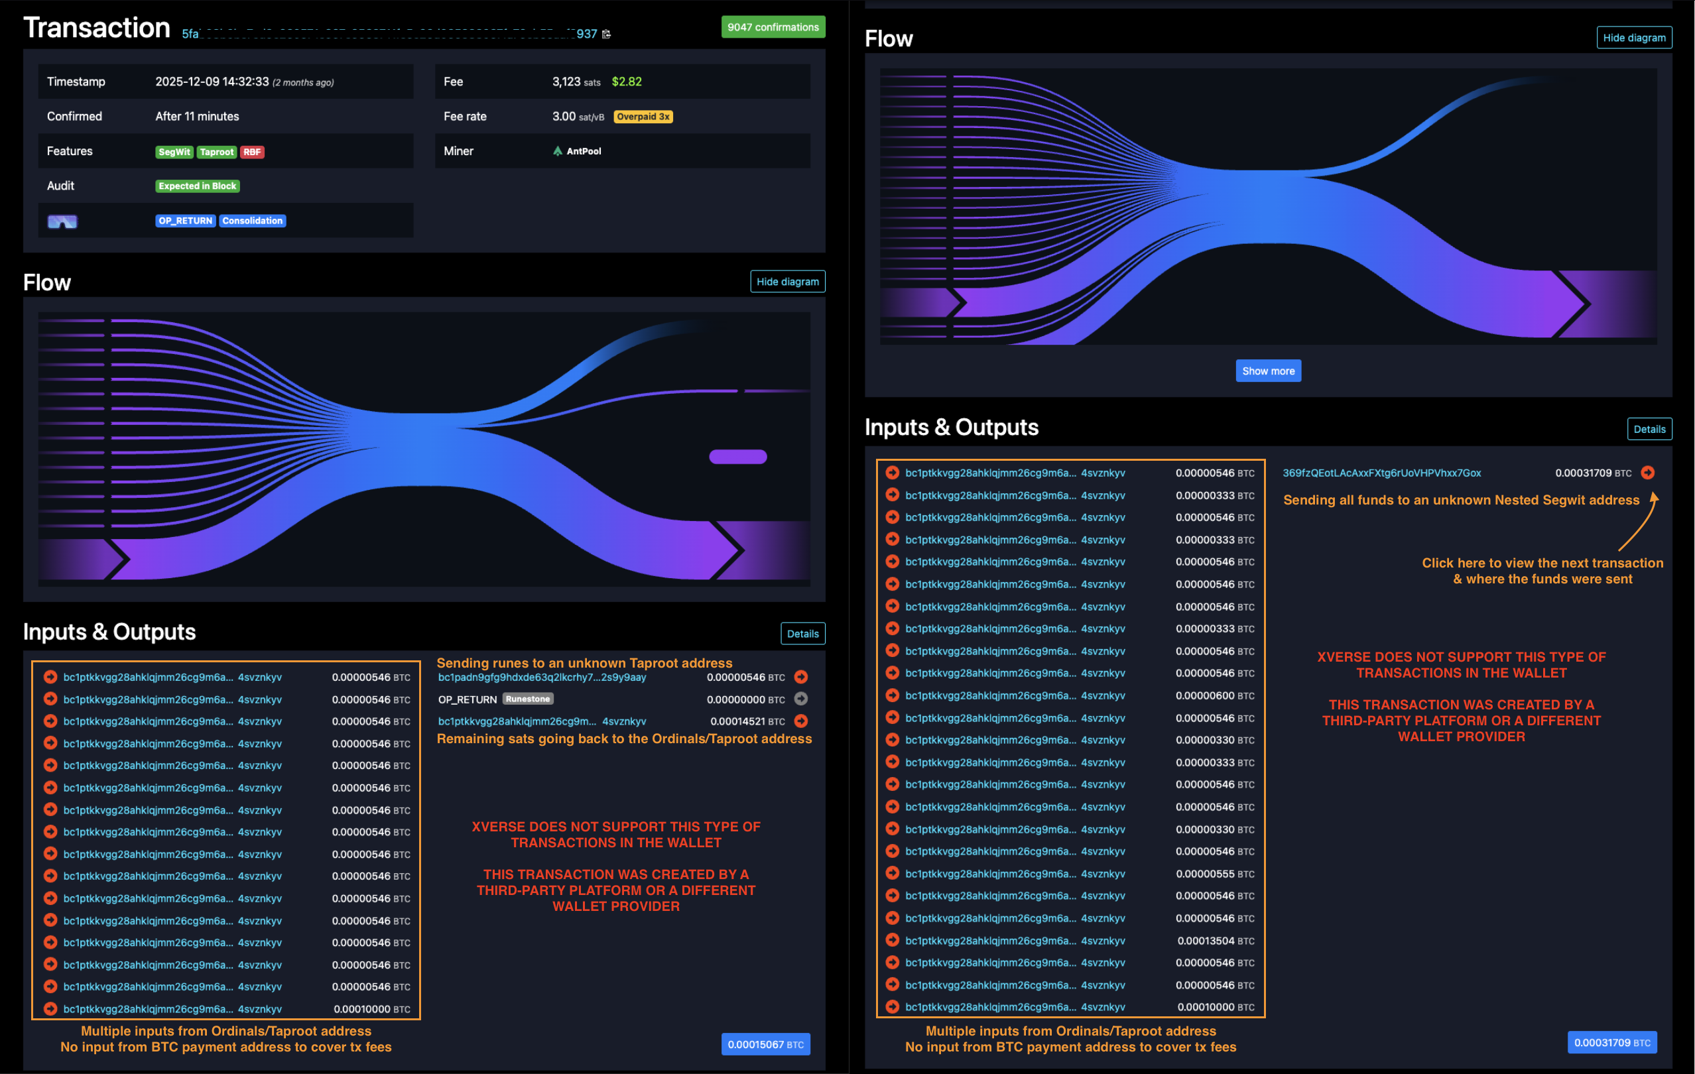Click the 0.00031709 BTC total amount button
The height and width of the screenshot is (1074, 1695).
(1612, 1042)
